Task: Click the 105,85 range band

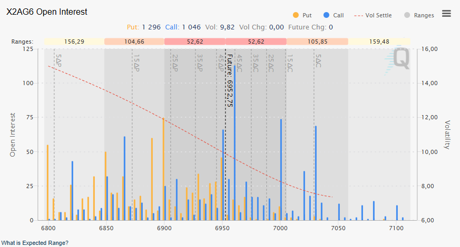Action: (x=317, y=42)
